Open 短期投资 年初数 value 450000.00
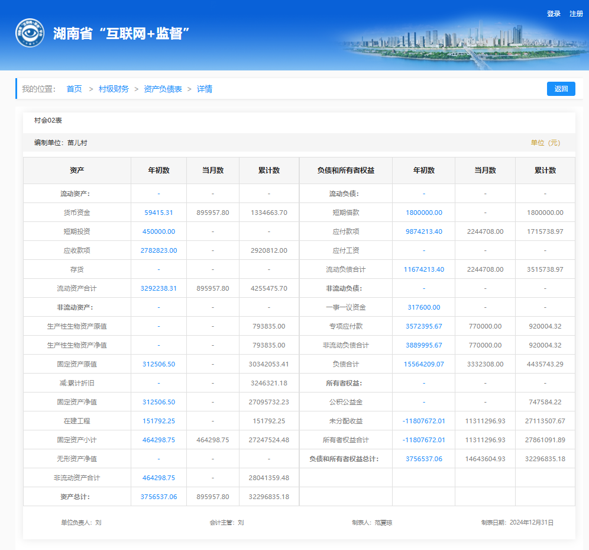This screenshot has width=589, height=550. [158, 231]
